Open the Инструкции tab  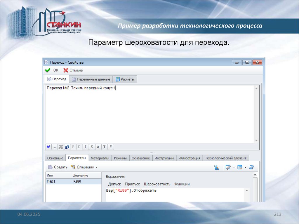coord(164,158)
